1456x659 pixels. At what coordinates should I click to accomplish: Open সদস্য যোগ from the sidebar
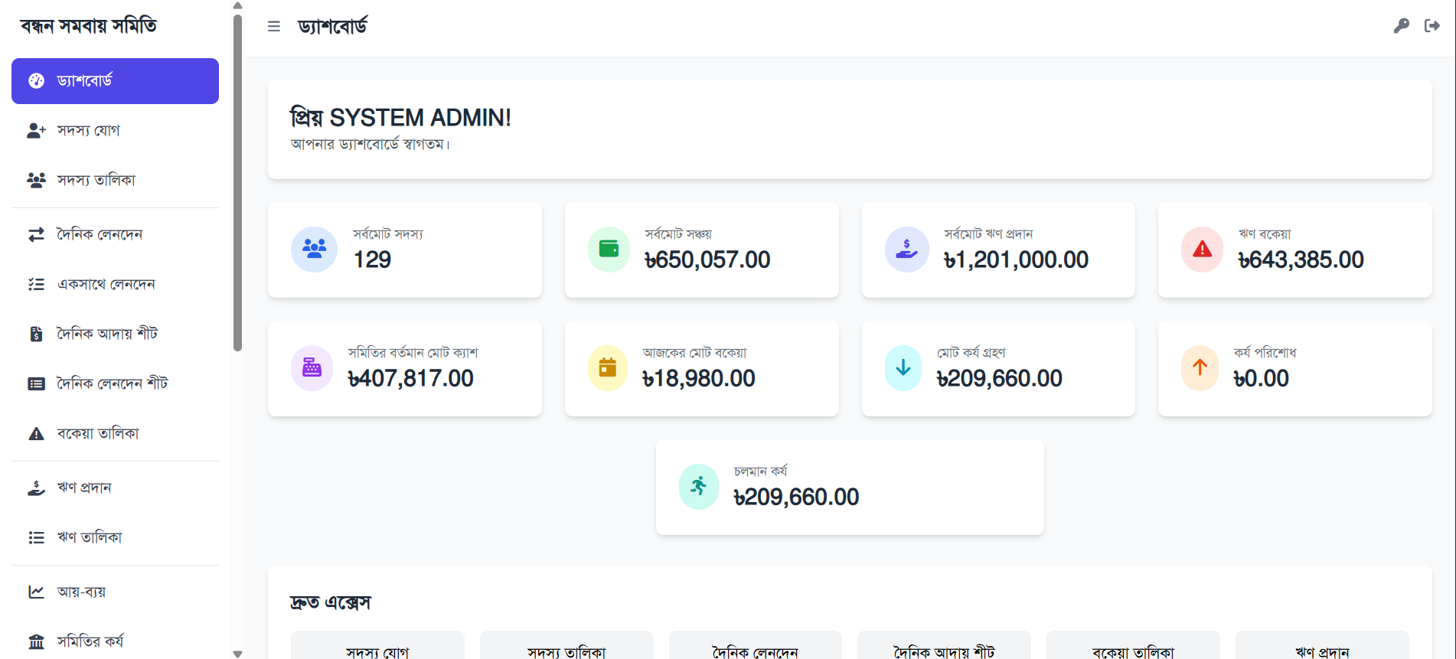pyautogui.click(x=88, y=131)
